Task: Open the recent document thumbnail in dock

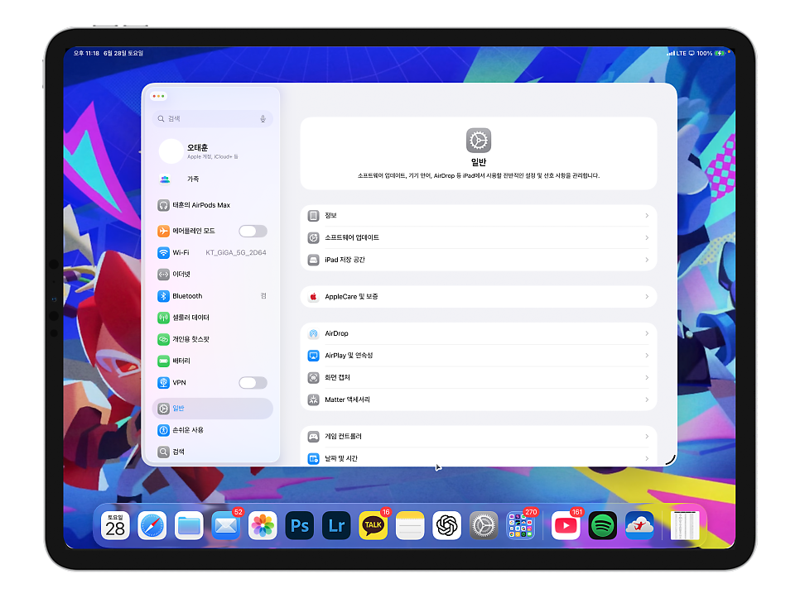Action: pyautogui.click(x=684, y=526)
